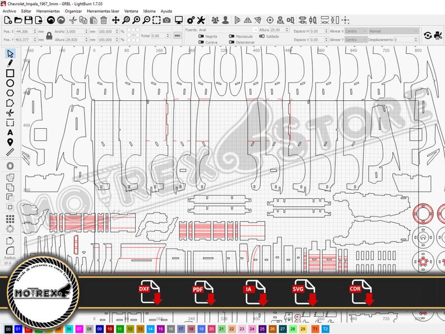
Task: Open the Archivo menu
Action: point(9,11)
